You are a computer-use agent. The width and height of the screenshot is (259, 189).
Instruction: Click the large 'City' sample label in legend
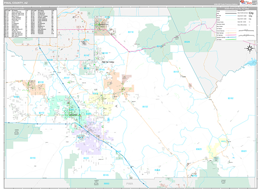click(251, 13)
